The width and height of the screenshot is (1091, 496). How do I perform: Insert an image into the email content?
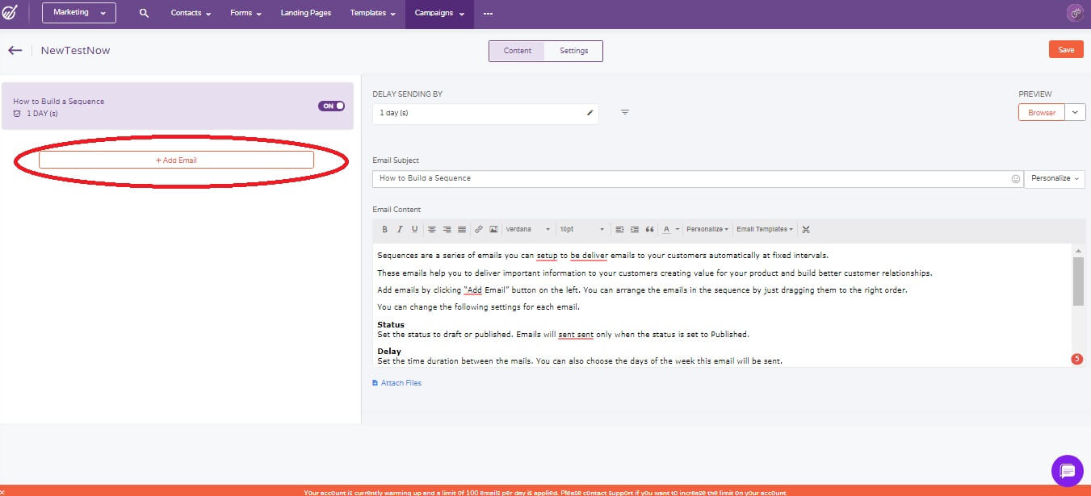tap(493, 230)
